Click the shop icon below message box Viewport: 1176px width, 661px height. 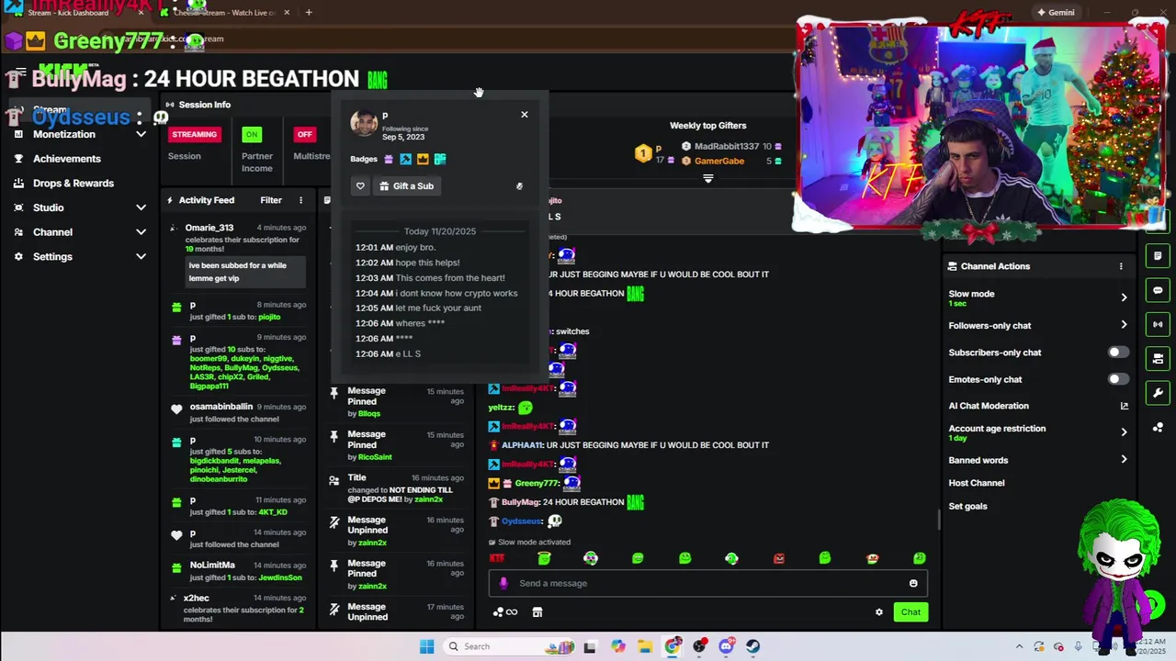click(537, 612)
